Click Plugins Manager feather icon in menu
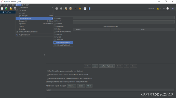Image resolution: width=176 pixels, height=98 pixels. tap(17, 35)
